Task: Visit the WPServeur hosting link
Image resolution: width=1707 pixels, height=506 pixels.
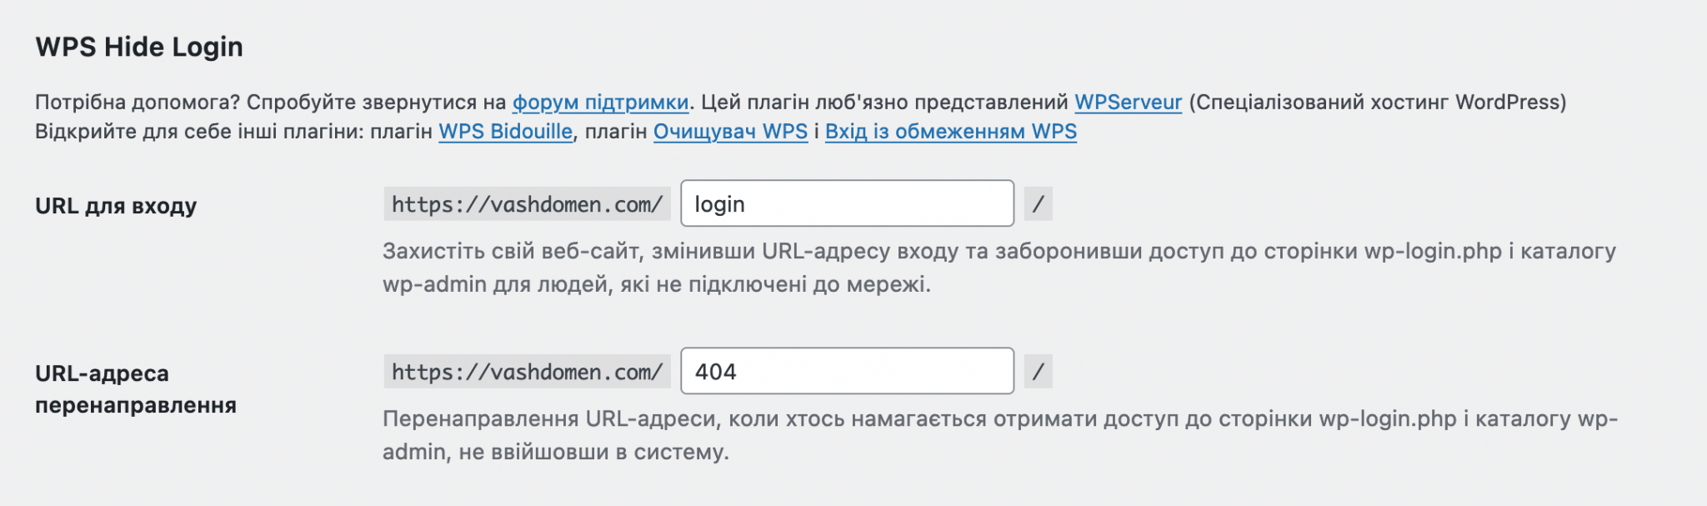Action: point(1127,102)
